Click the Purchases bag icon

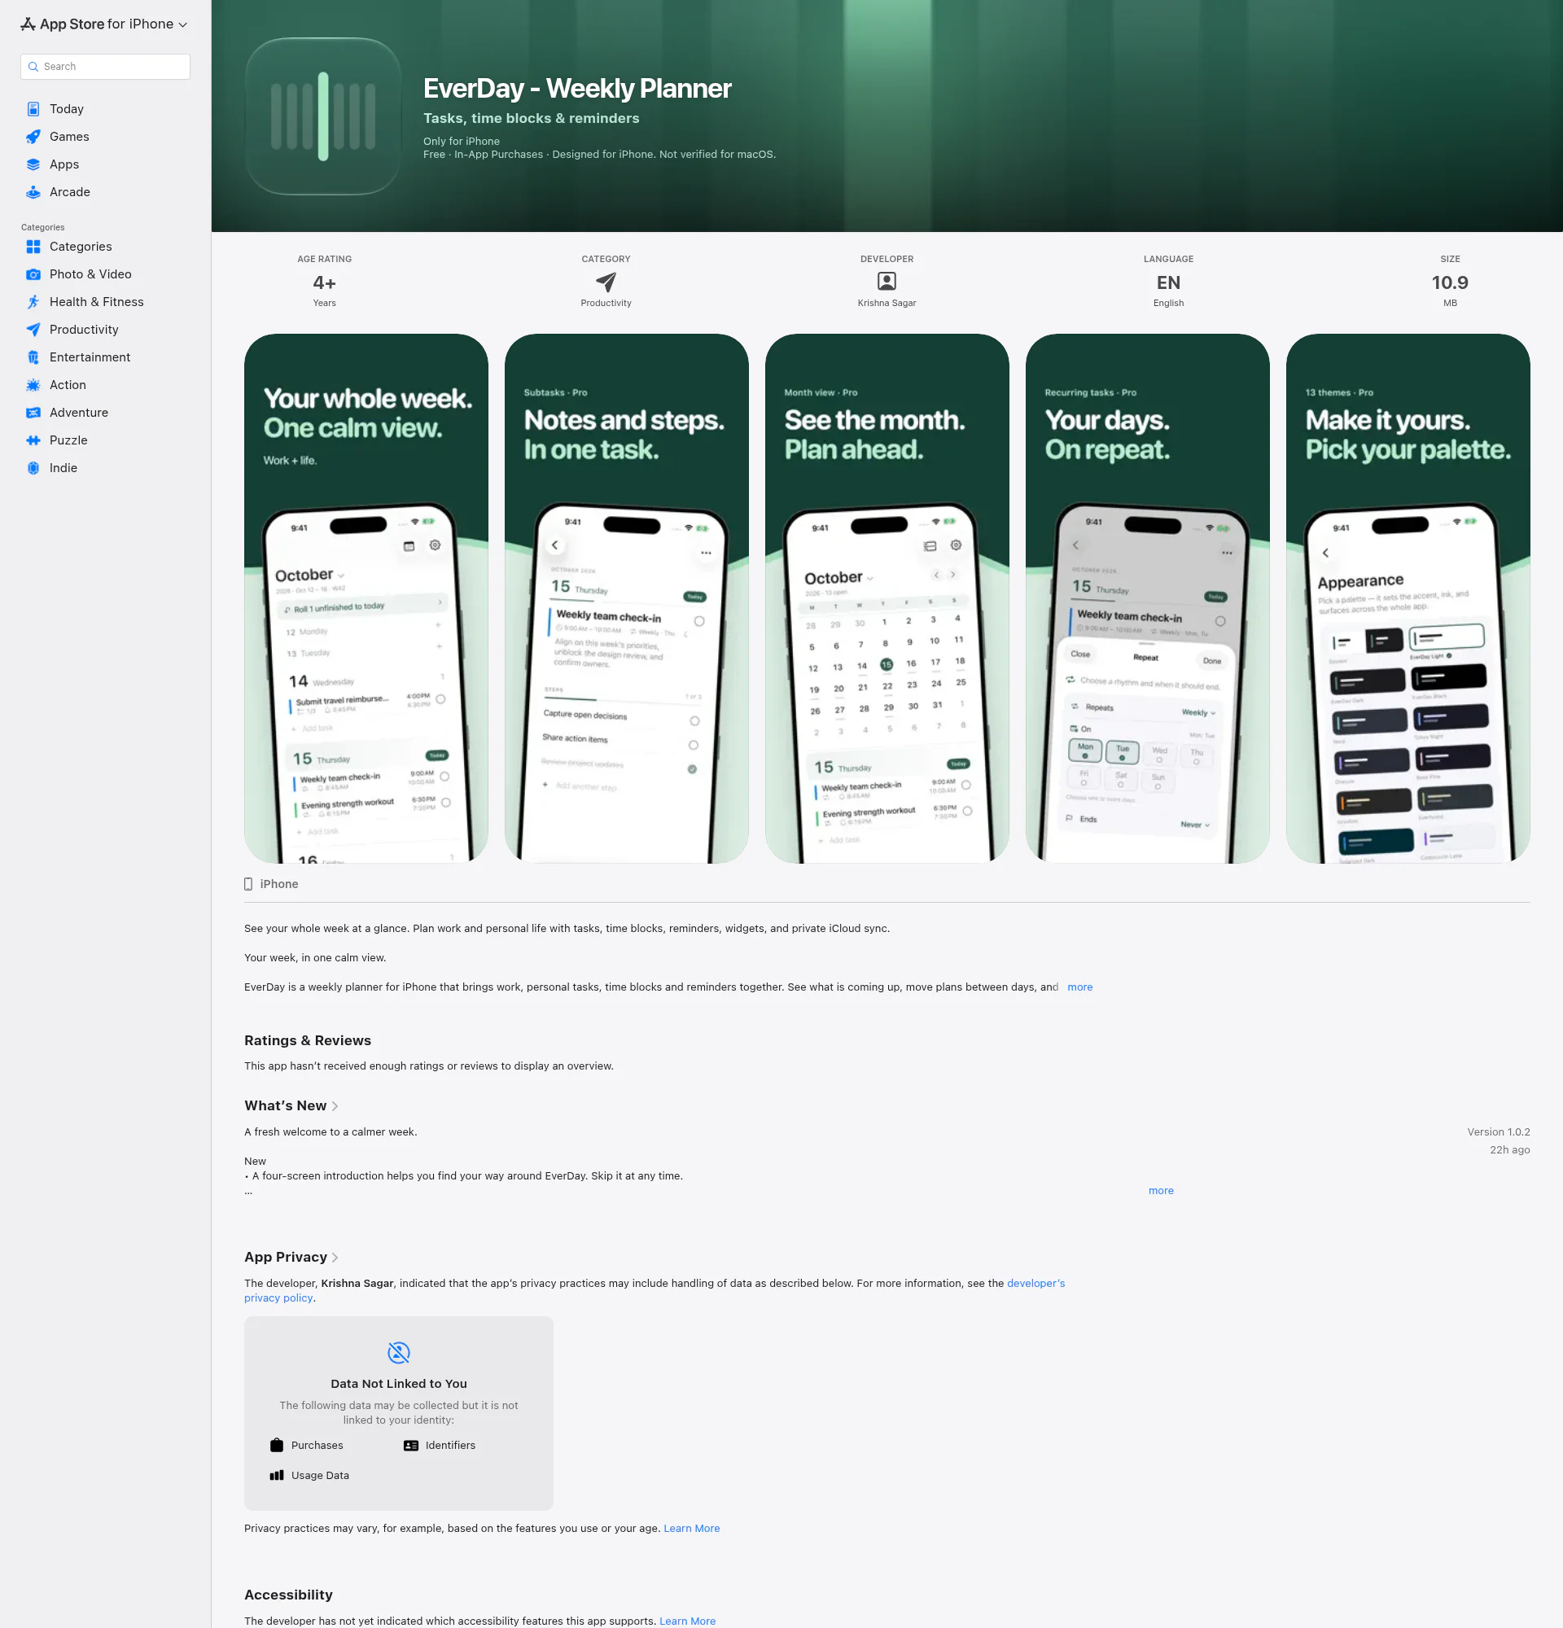[x=277, y=1446]
